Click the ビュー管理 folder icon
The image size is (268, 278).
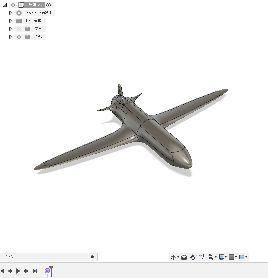(x=19, y=21)
